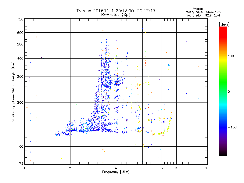Viewport: 244px width, 183px height.
Task: Click the colorbar tick label '-100'
Action: 232,127
